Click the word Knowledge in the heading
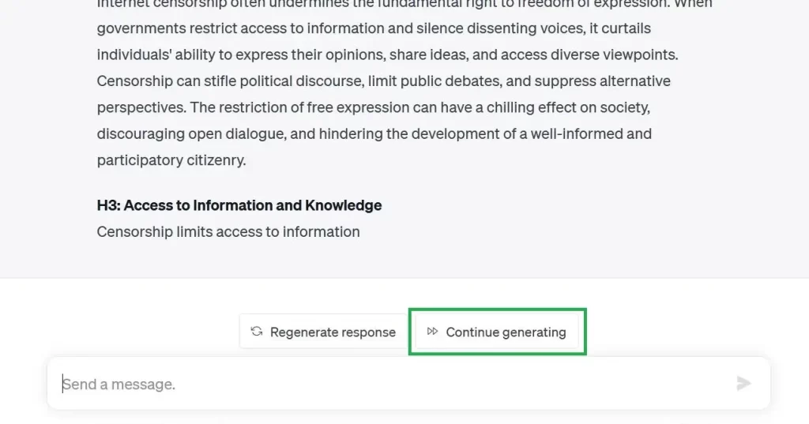809x424 pixels. click(343, 205)
